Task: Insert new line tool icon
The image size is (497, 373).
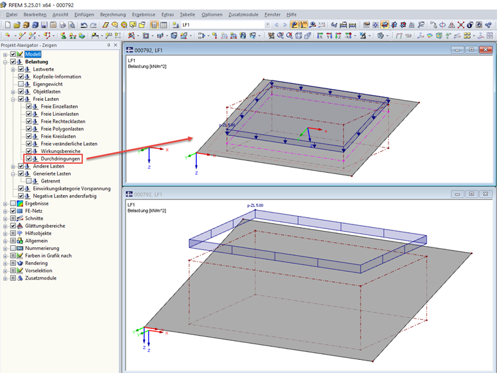Action: coord(22,35)
